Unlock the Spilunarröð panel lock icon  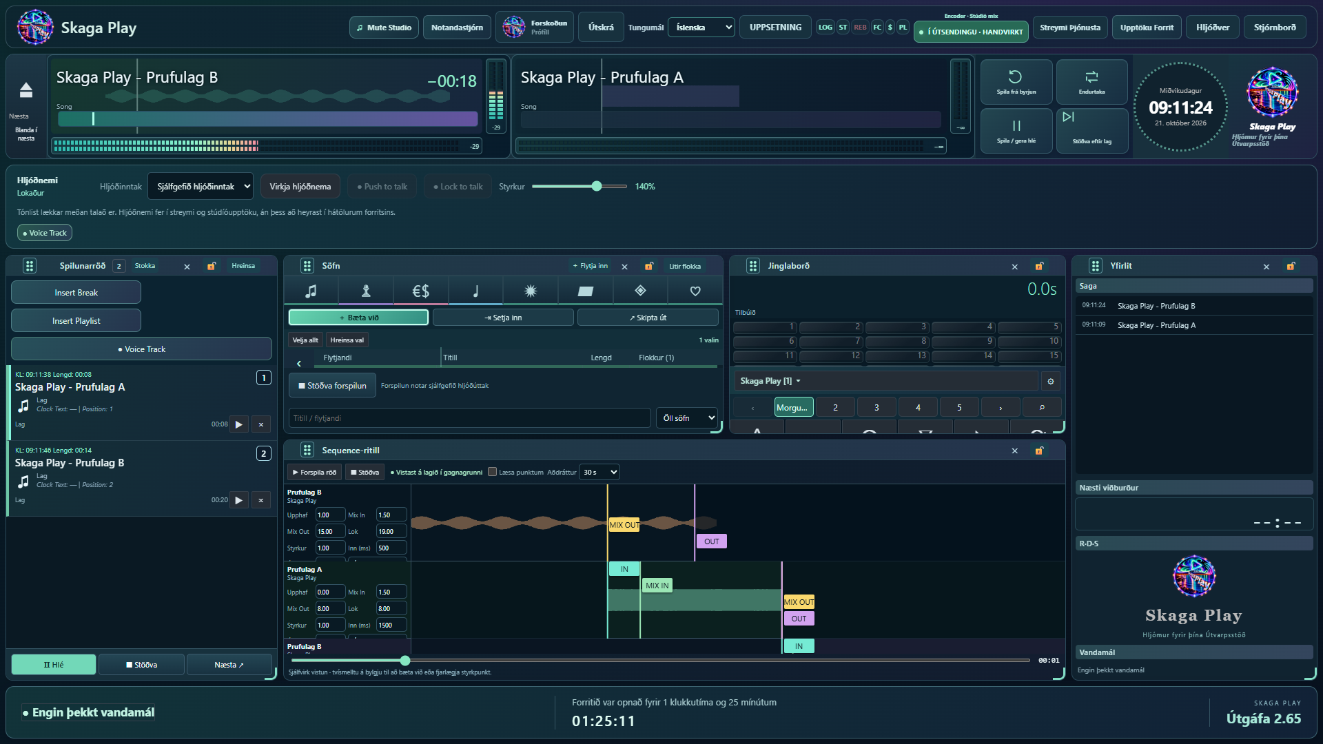point(212,266)
